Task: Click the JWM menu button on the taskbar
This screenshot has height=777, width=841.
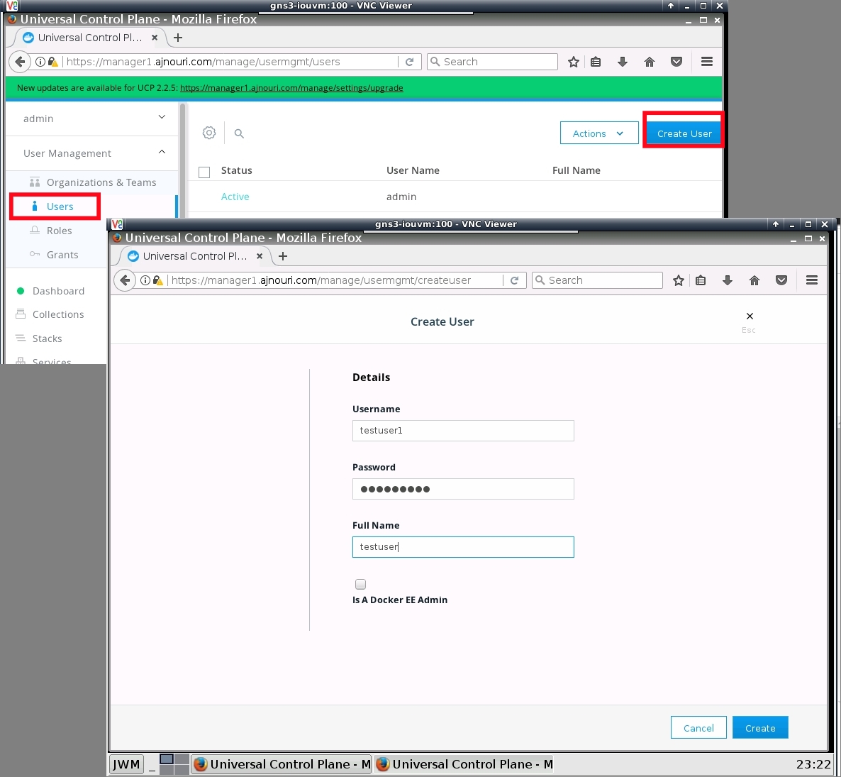Action: tap(127, 764)
